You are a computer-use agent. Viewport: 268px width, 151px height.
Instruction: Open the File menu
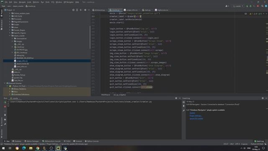tap(6, 2)
